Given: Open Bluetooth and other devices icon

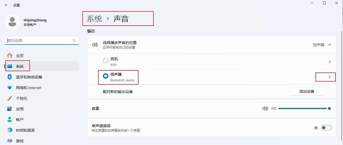Looking at the screenshot, I should click(10, 77).
